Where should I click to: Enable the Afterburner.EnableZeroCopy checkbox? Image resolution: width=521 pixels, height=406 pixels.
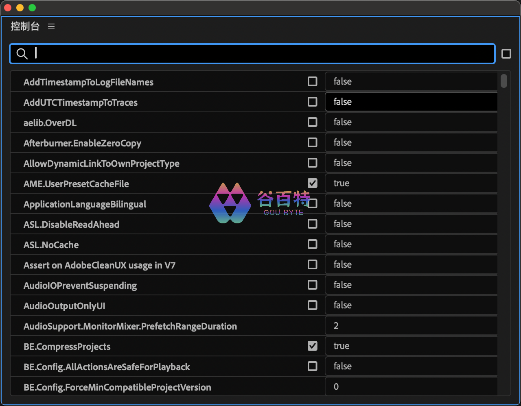(312, 142)
